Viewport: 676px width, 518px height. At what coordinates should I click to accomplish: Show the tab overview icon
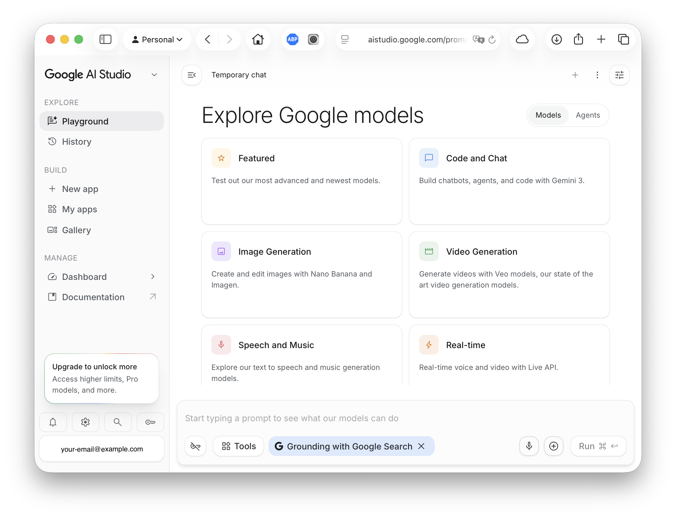pyautogui.click(x=623, y=39)
